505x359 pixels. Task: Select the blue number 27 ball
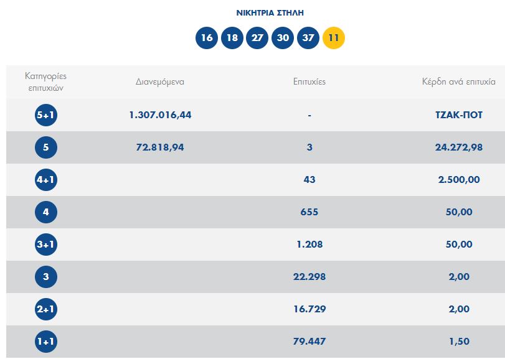pyautogui.click(x=257, y=38)
